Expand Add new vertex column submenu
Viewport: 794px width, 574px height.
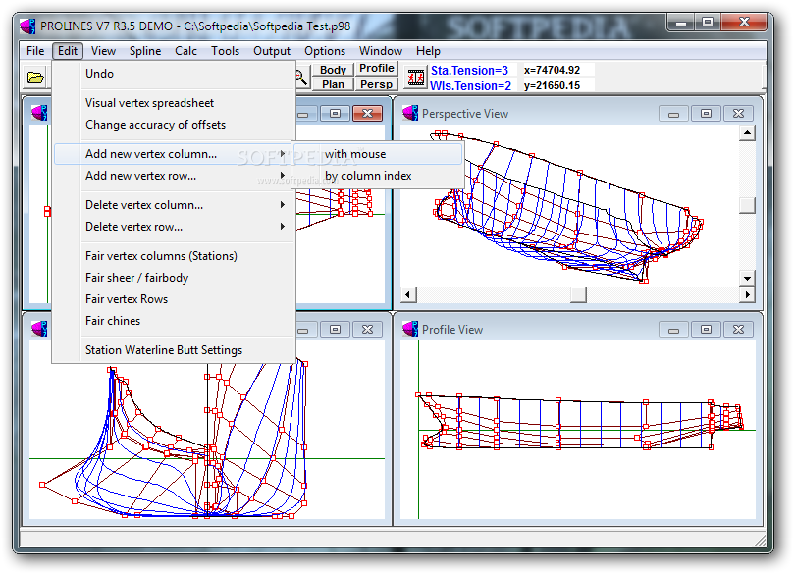[x=174, y=154]
